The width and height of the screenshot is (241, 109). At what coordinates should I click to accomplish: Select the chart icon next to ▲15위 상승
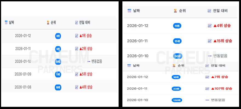(x=210, y=41)
